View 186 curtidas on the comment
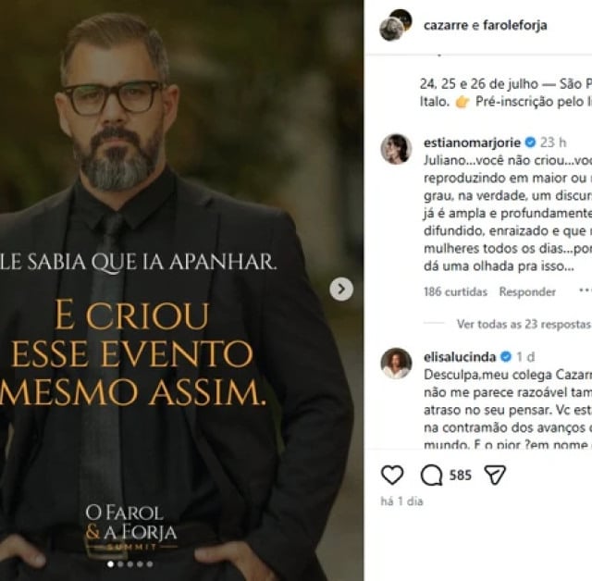 tap(456, 291)
